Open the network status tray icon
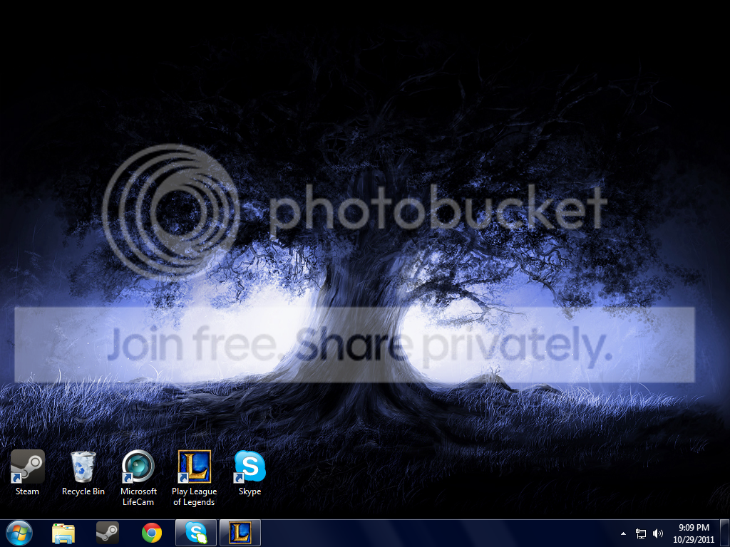The image size is (730, 547). [641, 533]
